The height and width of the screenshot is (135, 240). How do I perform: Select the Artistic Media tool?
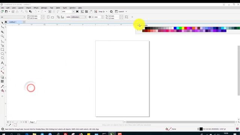pyautogui.click(x=2, y=45)
